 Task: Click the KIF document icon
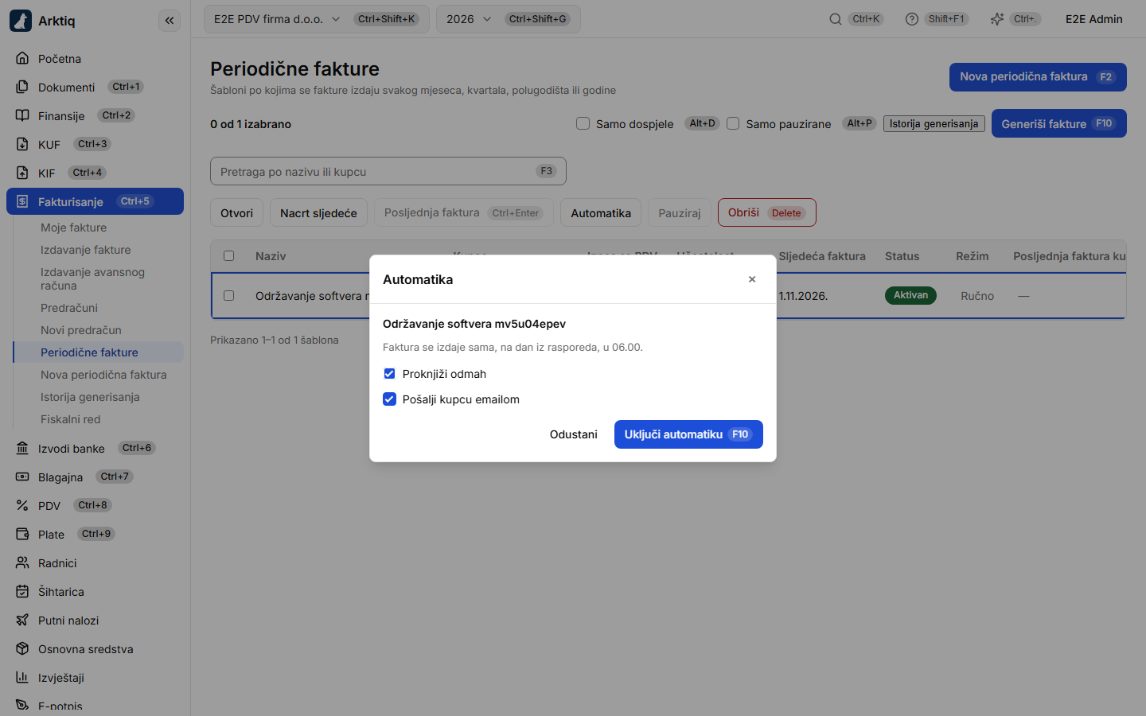click(x=22, y=173)
